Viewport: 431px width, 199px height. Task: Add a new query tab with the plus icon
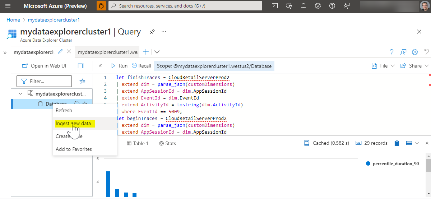[x=146, y=52]
